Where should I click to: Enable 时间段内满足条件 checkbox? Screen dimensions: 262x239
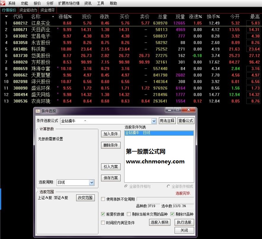tap(103, 223)
